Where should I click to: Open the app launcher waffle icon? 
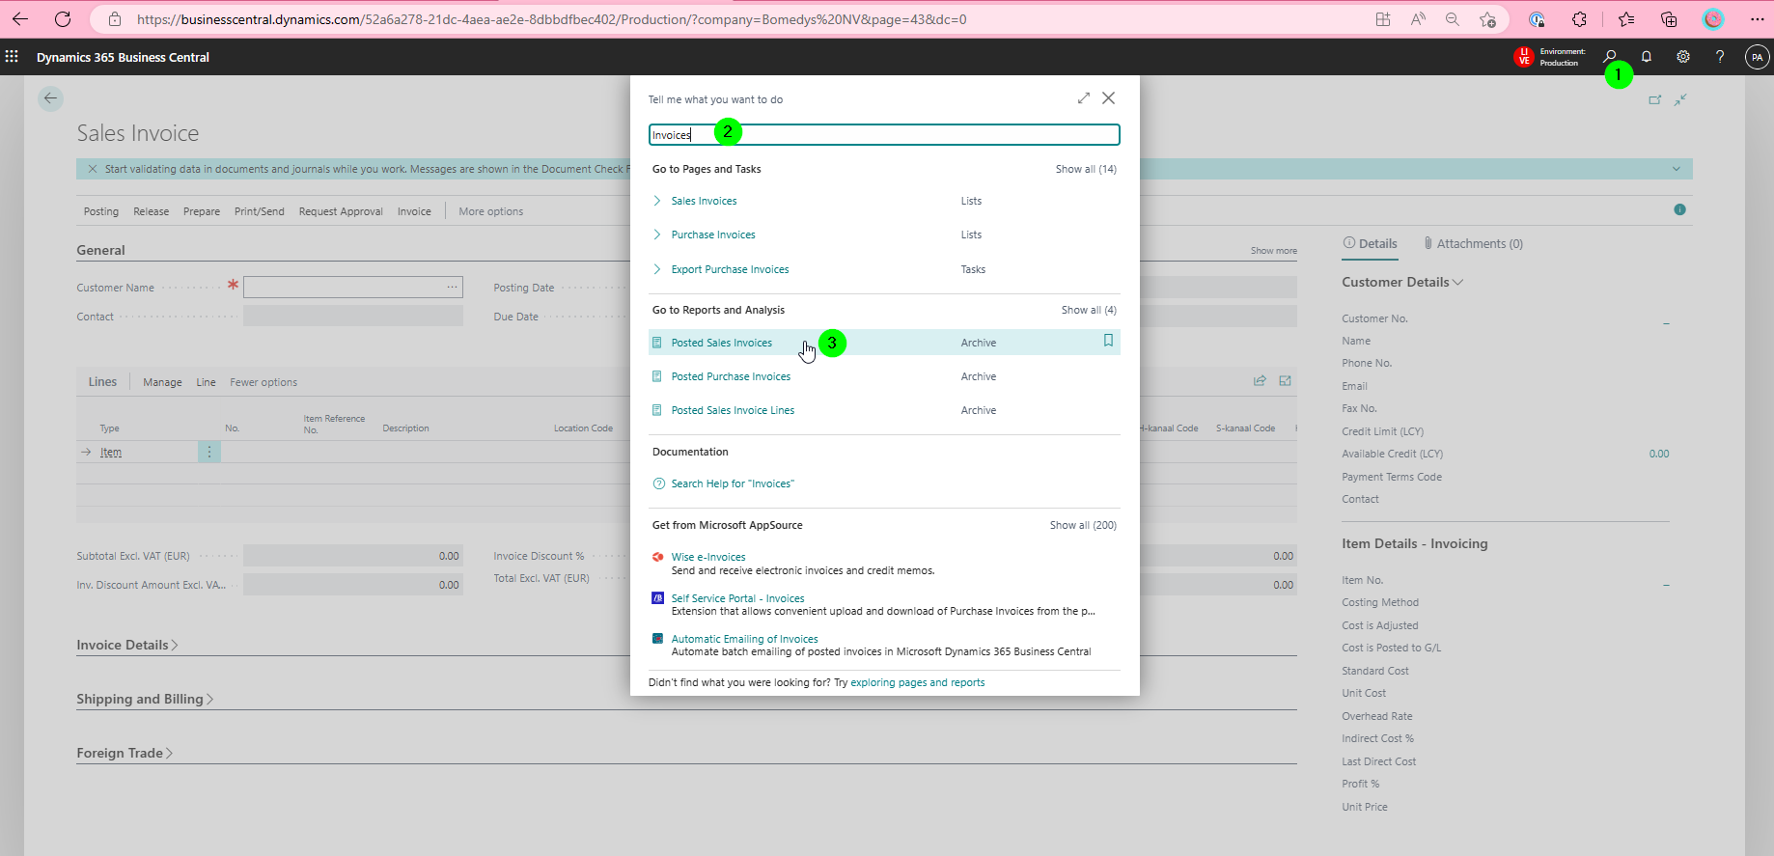pyautogui.click(x=12, y=57)
